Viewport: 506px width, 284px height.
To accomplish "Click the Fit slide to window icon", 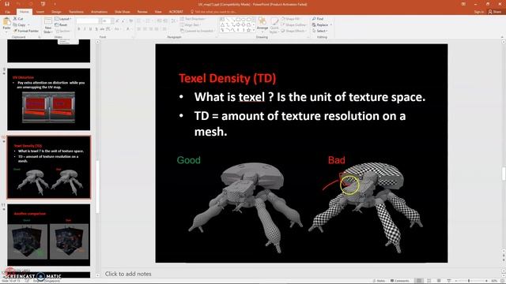I will coord(502,281).
